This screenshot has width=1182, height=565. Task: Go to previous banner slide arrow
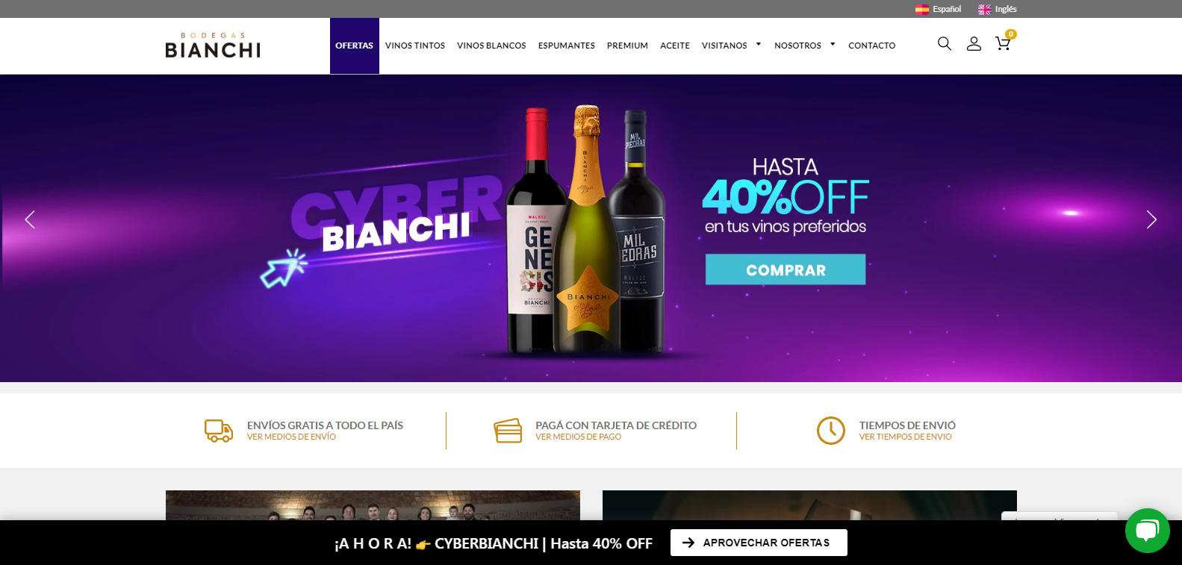pos(30,219)
